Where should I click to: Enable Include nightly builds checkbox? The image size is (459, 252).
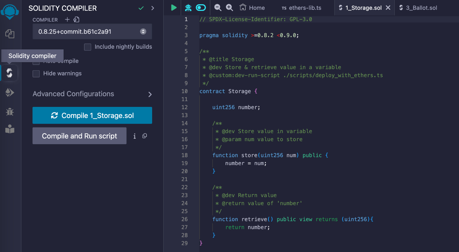[x=88, y=47]
